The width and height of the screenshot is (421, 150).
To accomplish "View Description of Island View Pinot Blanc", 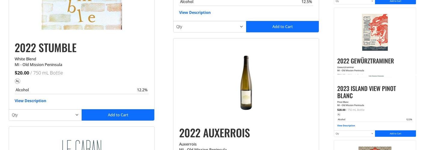I will (346, 125).
